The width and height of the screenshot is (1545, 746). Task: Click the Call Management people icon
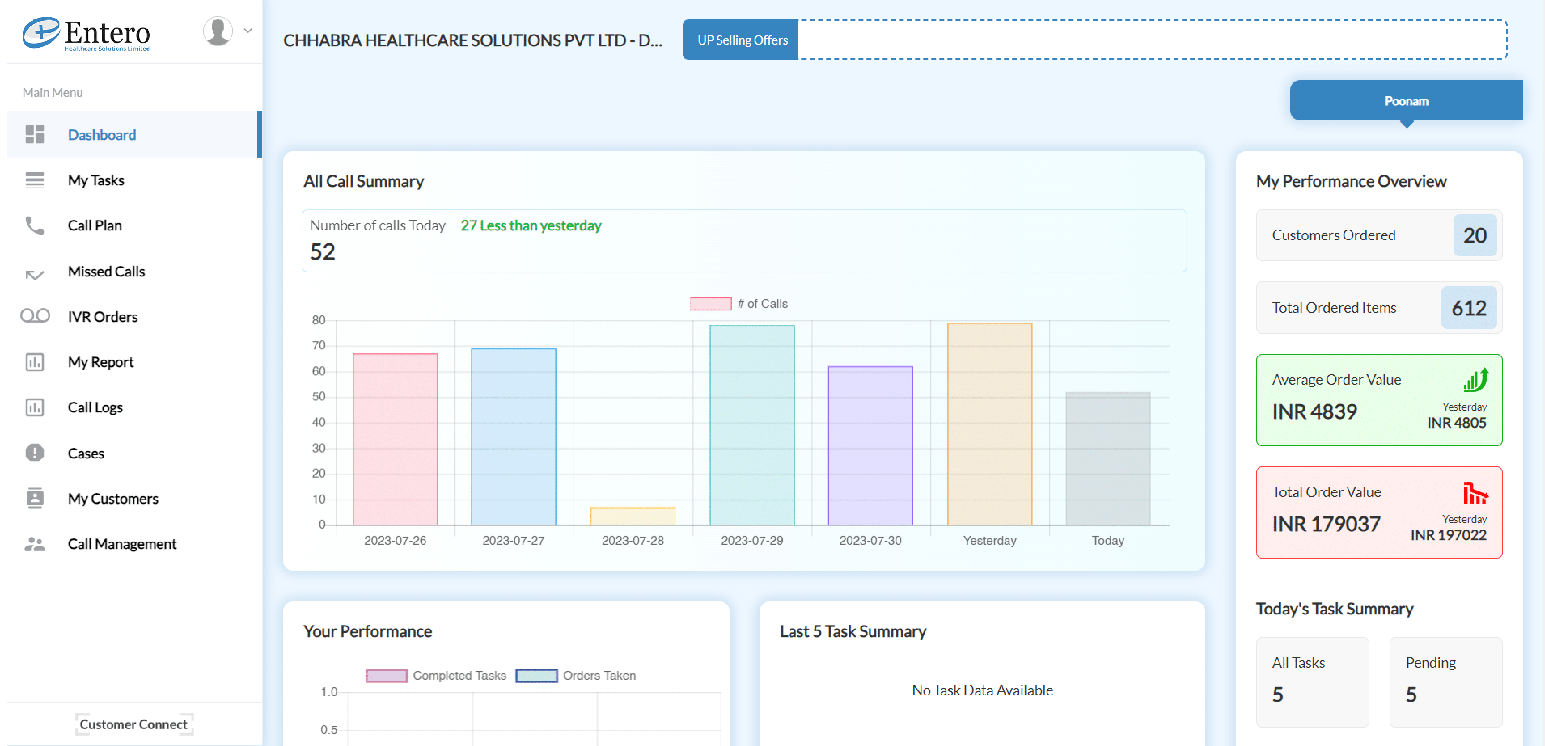(35, 544)
